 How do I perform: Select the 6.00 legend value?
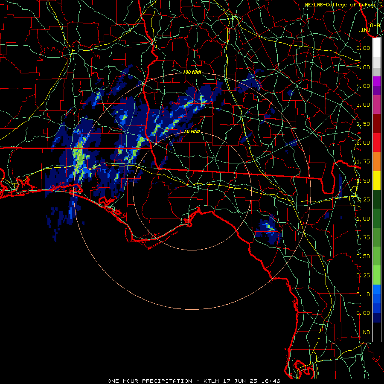click(363, 67)
